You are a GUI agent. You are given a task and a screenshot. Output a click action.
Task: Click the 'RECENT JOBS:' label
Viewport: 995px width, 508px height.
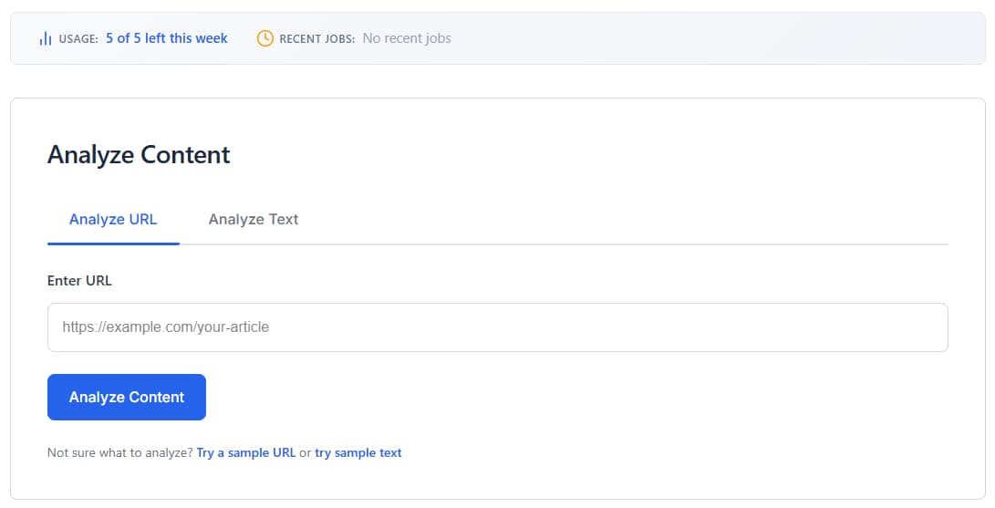coord(316,39)
